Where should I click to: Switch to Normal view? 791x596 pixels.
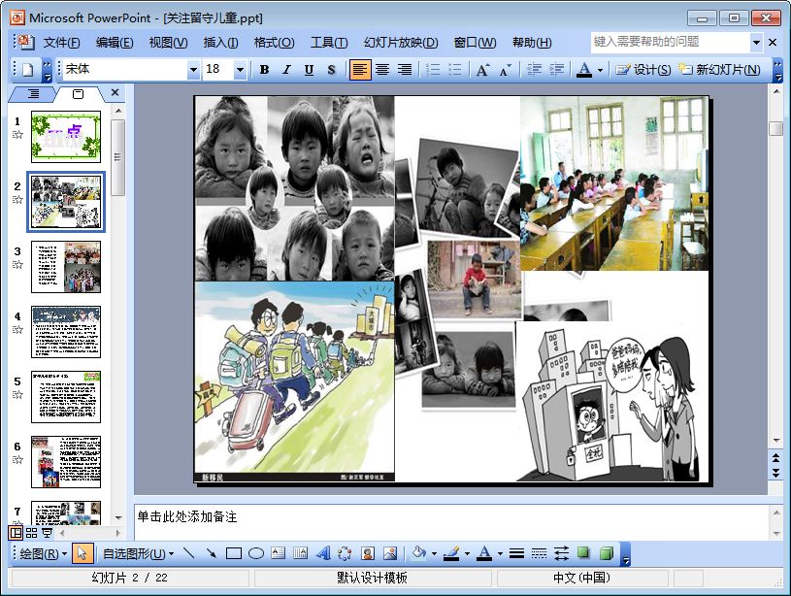(x=16, y=532)
